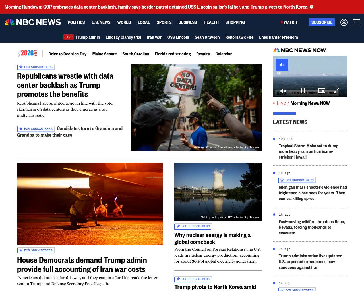Open the Reno Hawk Fire topic
Screen dimensions: 364x291
point(239,37)
